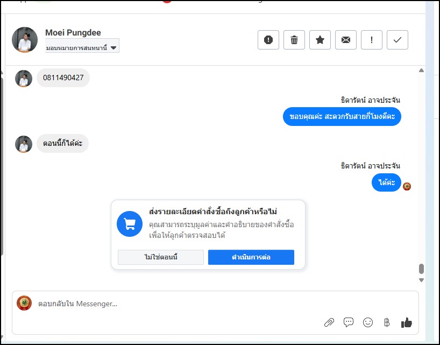Image resolution: width=440 pixels, height=345 pixels.
Task: Click the chat scrollbar up arrow
Action: tap(421, 71)
